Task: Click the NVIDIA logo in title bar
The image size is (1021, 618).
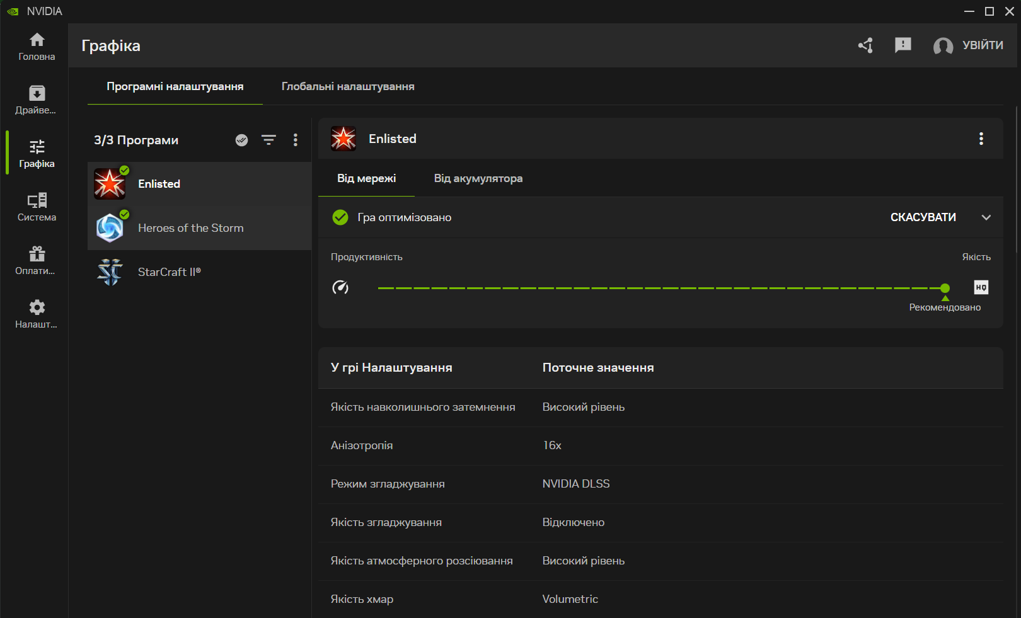Action: pyautogui.click(x=13, y=11)
